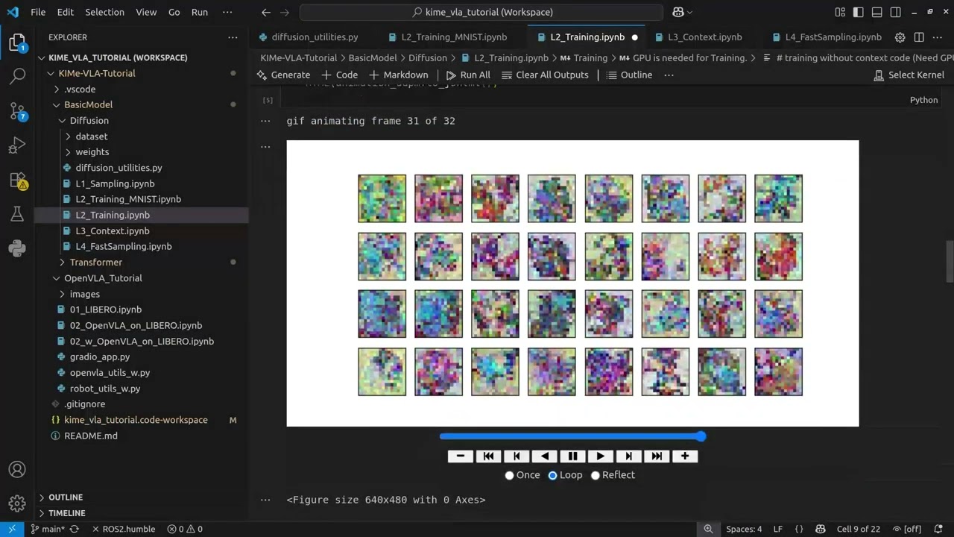
Task: Open the Edit menu
Action: pos(66,12)
